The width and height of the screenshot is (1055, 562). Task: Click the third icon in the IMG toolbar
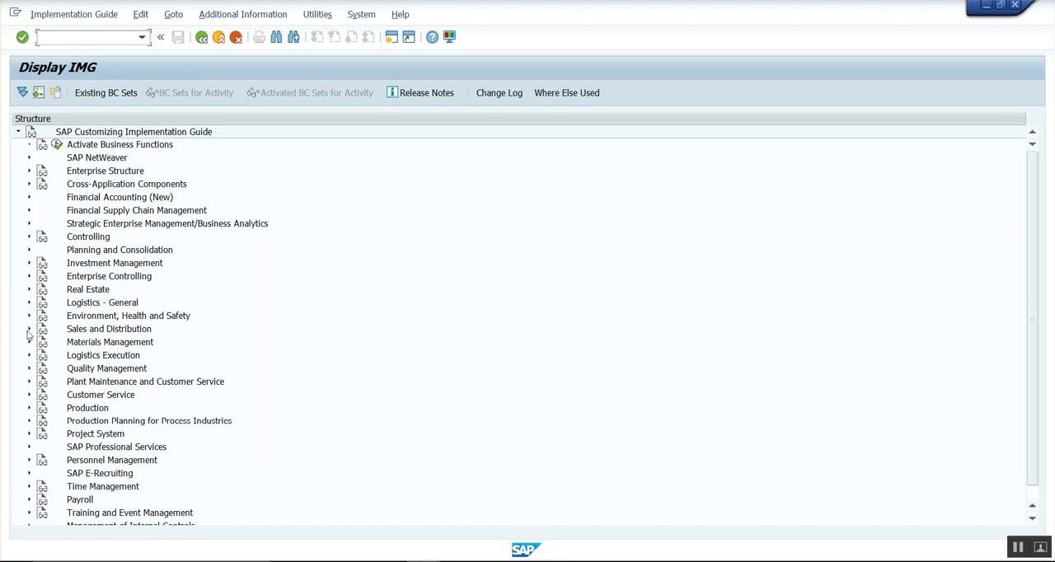(55, 92)
